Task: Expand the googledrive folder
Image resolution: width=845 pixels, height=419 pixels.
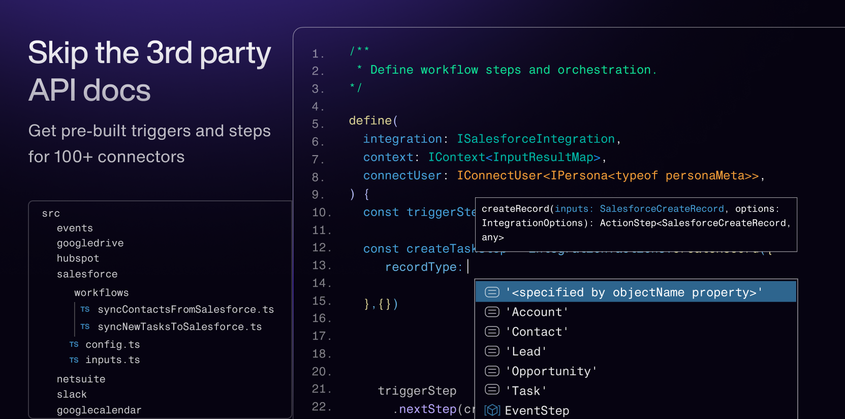Action: tap(90, 244)
